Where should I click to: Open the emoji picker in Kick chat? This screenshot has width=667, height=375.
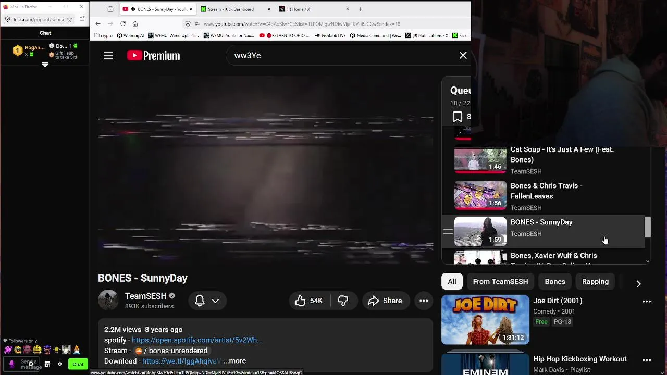tap(31, 364)
